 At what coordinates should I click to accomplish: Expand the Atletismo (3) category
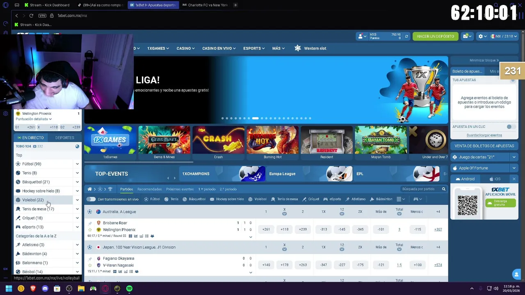pos(77,245)
